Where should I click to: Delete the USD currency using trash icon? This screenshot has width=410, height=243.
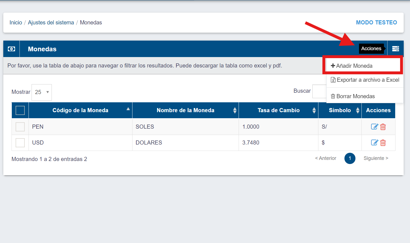click(x=383, y=143)
